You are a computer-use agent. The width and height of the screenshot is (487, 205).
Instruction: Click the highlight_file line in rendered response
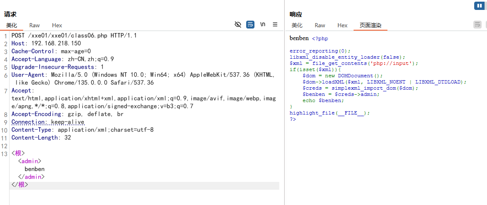click(329, 113)
